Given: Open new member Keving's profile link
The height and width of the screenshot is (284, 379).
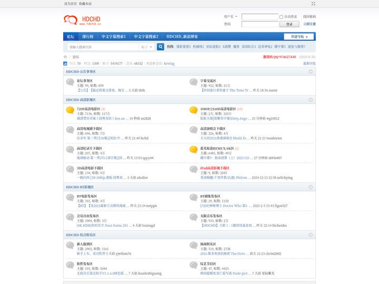Looking at the screenshot, I should (169, 64).
